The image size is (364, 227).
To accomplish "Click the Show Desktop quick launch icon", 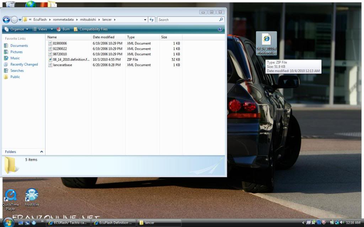I will click(x=21, y=223).
